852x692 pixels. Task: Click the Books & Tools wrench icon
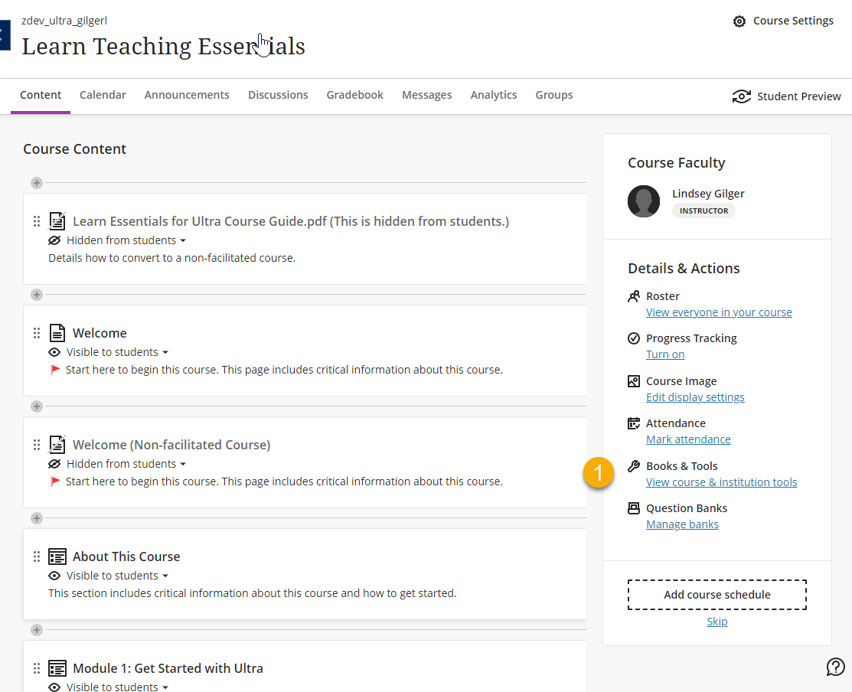[634, 466]
